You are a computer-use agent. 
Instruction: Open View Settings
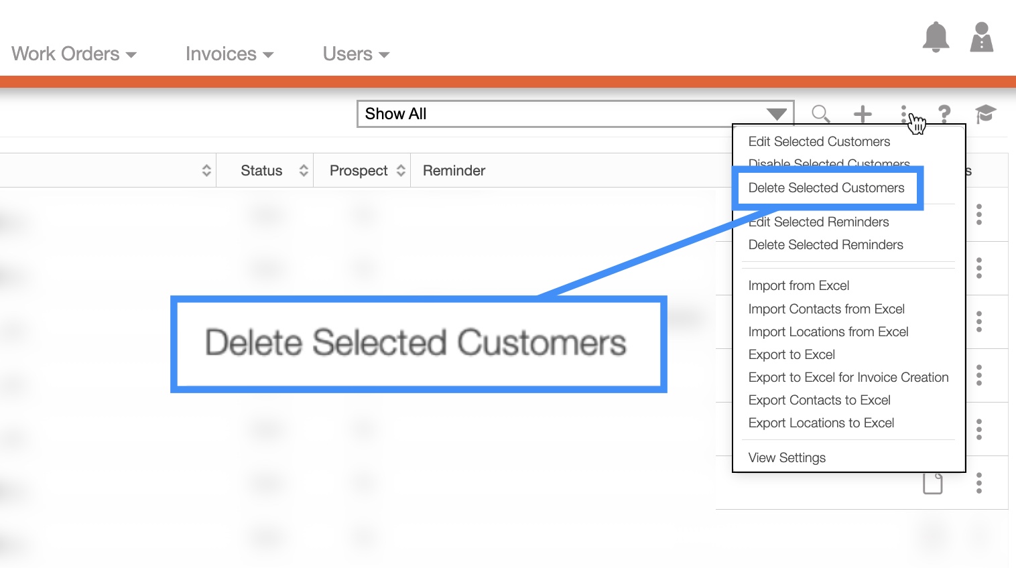(x=787, y=458)
